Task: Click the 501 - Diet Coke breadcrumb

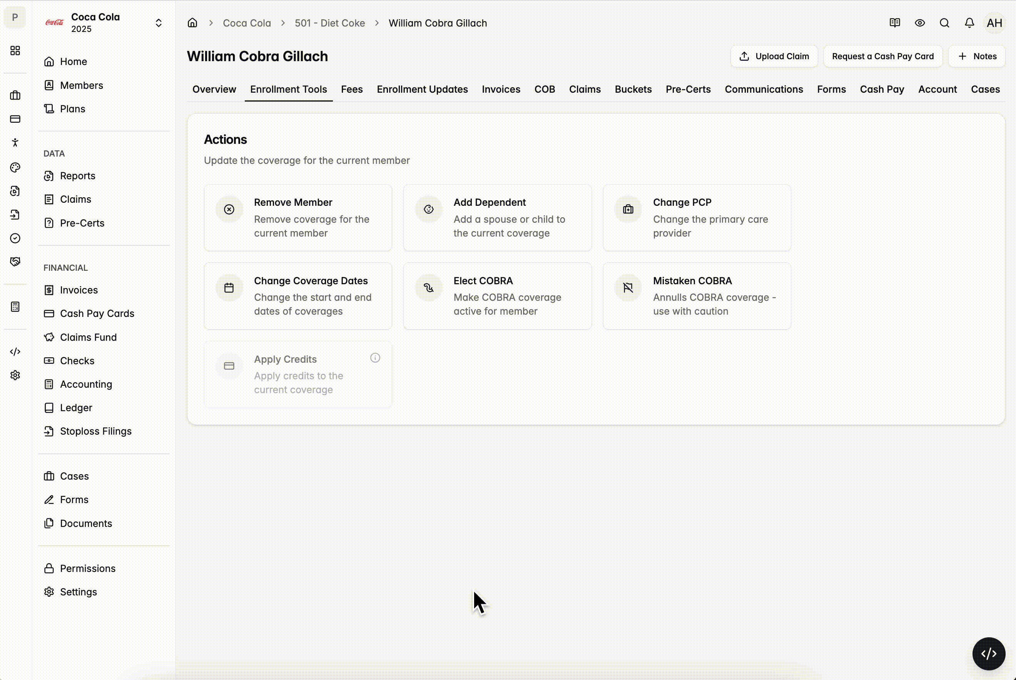Action: pos(329,23)
